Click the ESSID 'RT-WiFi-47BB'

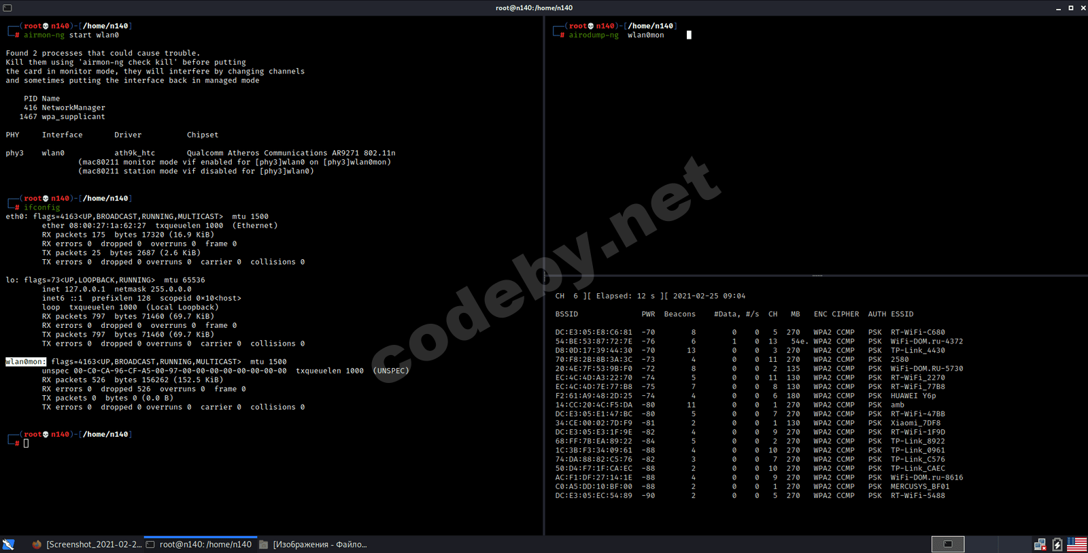tap(918, 414)
